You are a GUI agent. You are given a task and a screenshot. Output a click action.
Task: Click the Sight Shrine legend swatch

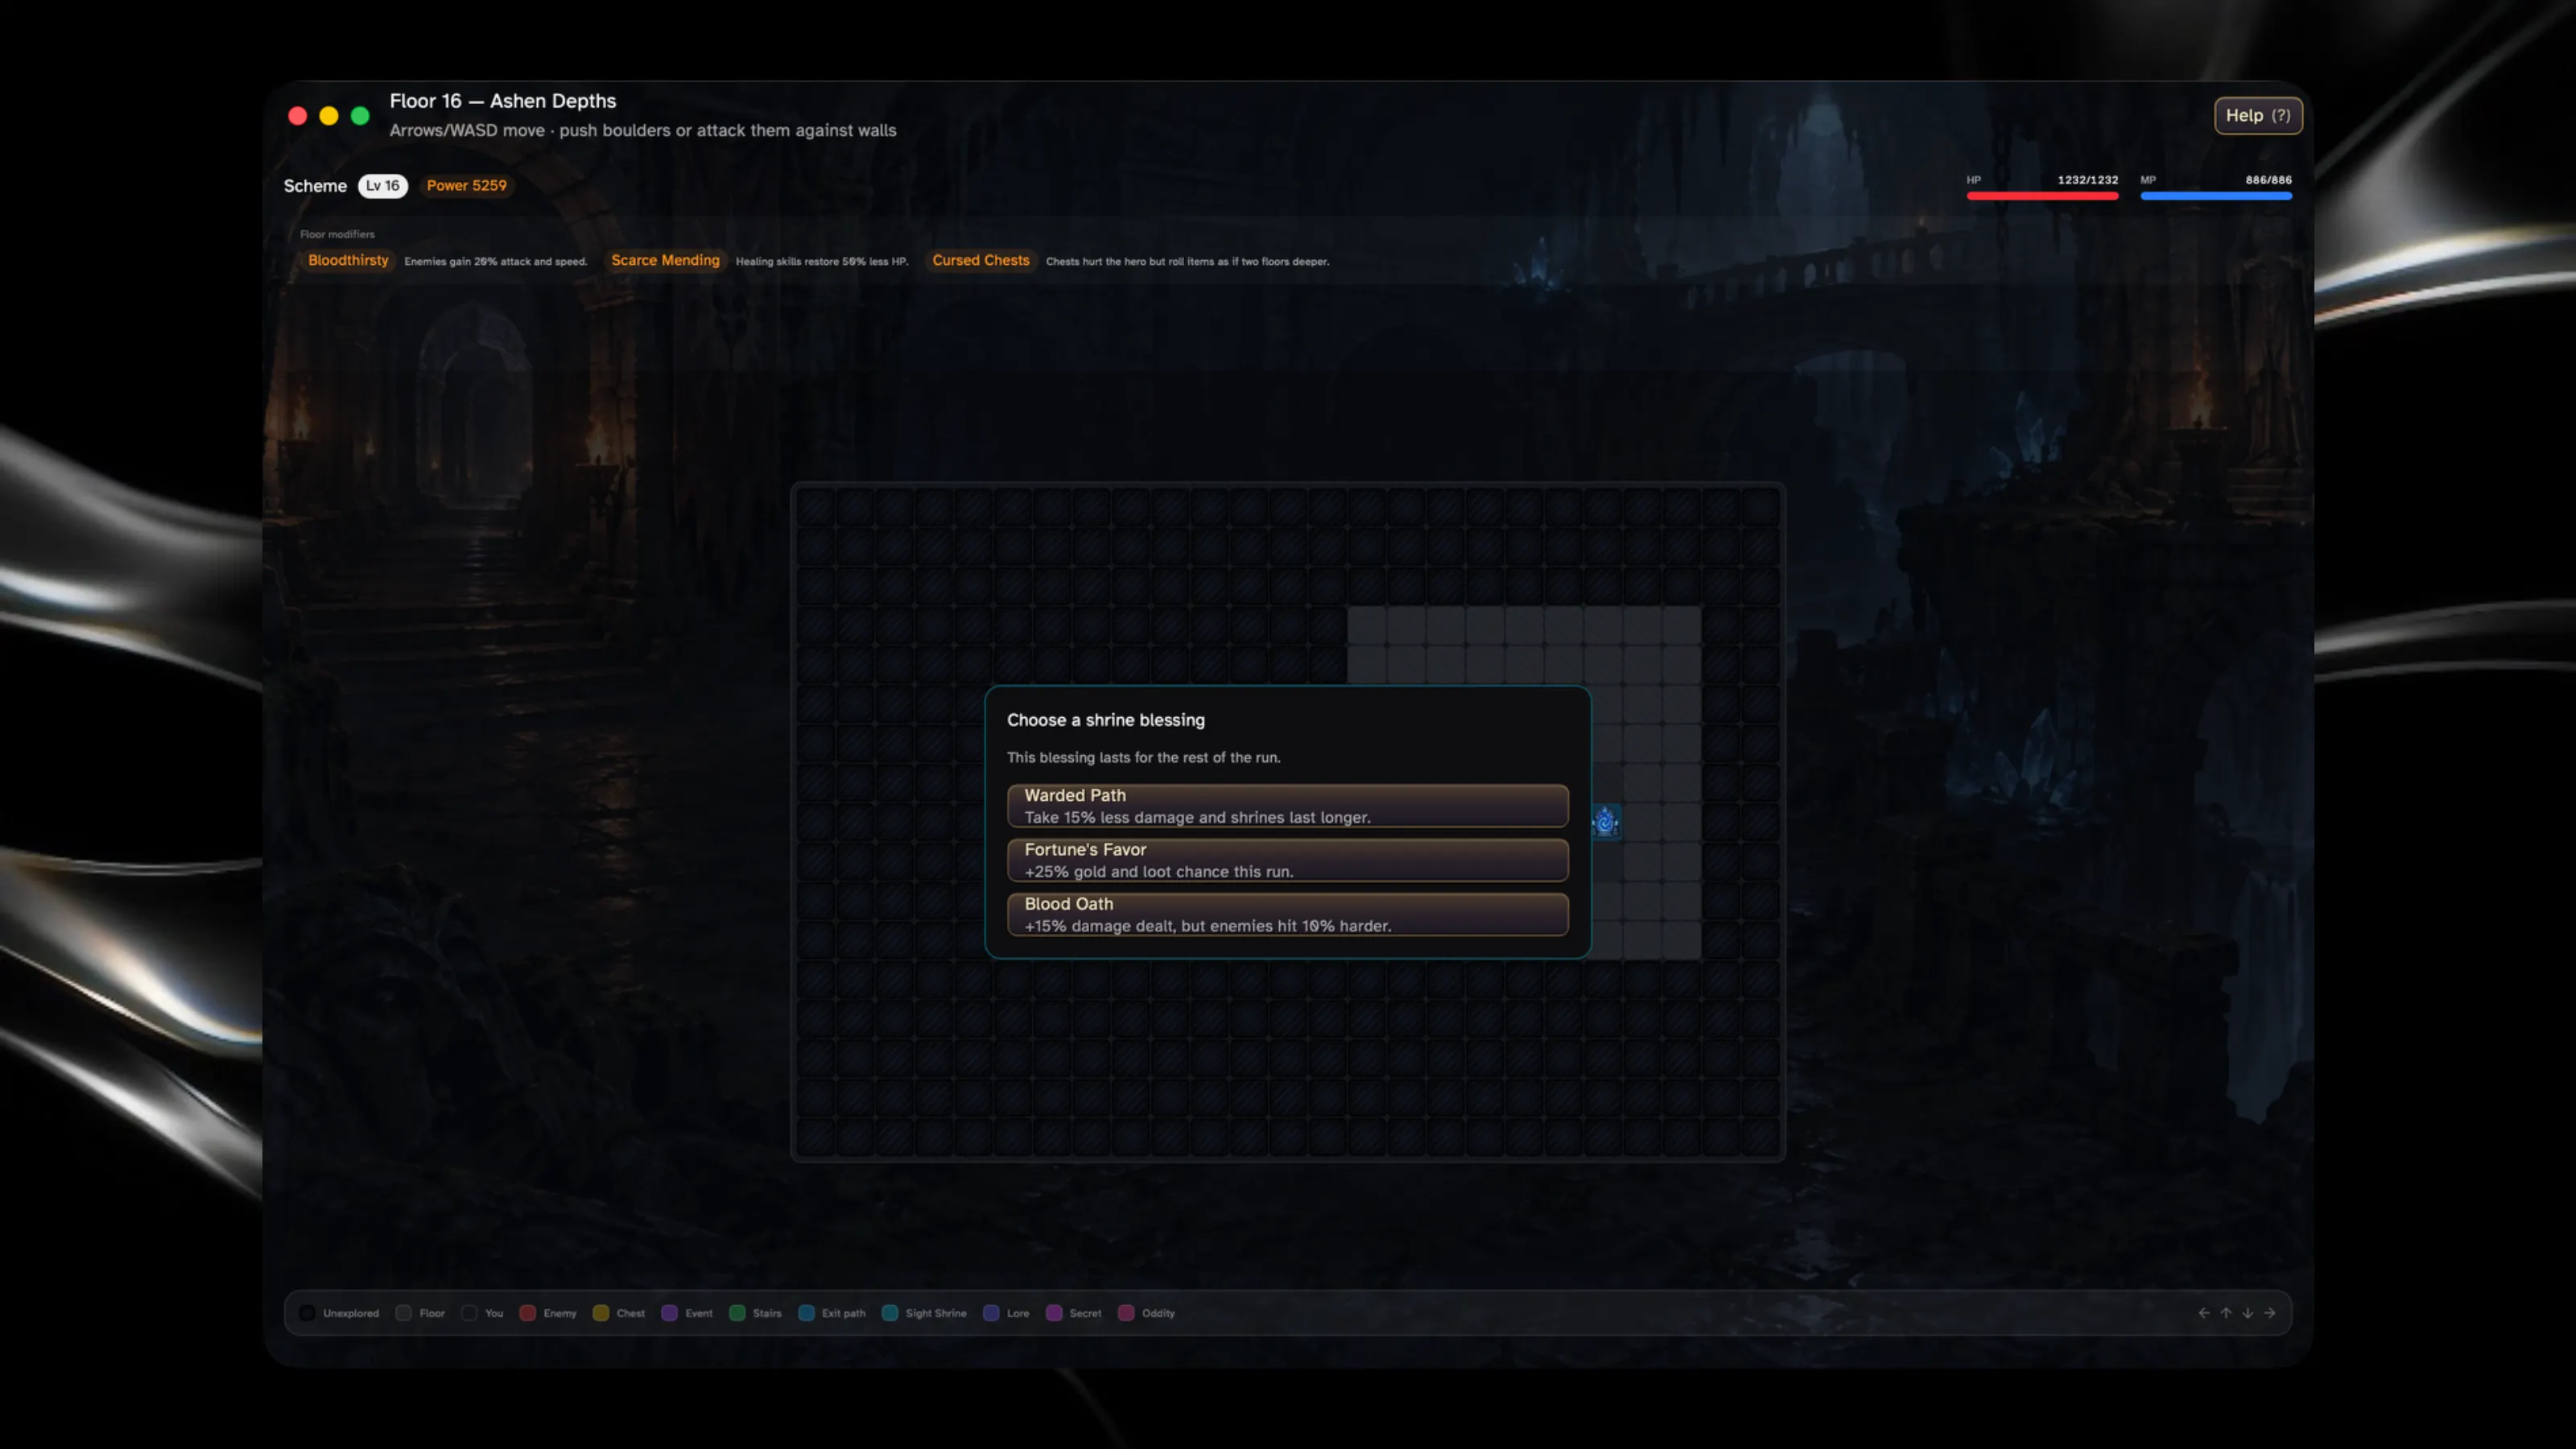[889, 1312]
